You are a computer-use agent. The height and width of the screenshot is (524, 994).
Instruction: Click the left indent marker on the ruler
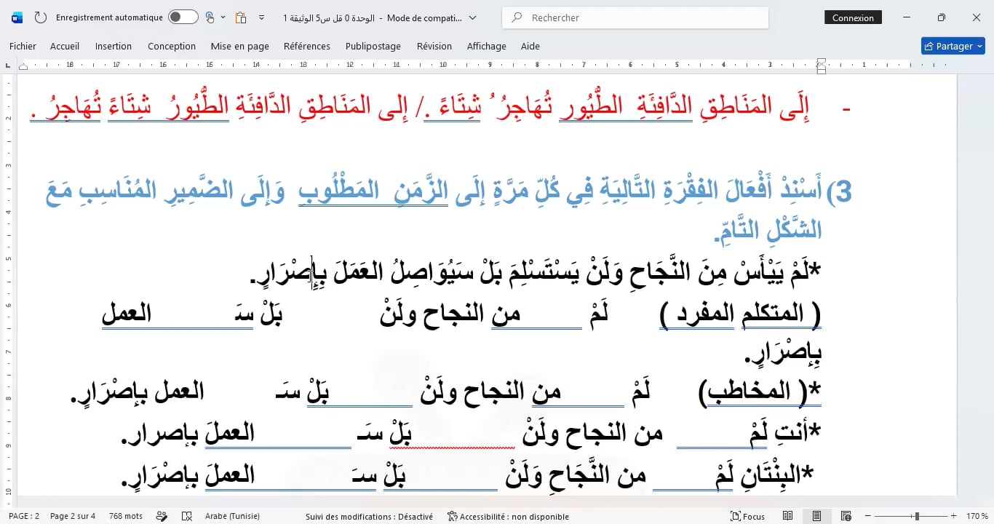pyautogui.click(x=23, y=66)
